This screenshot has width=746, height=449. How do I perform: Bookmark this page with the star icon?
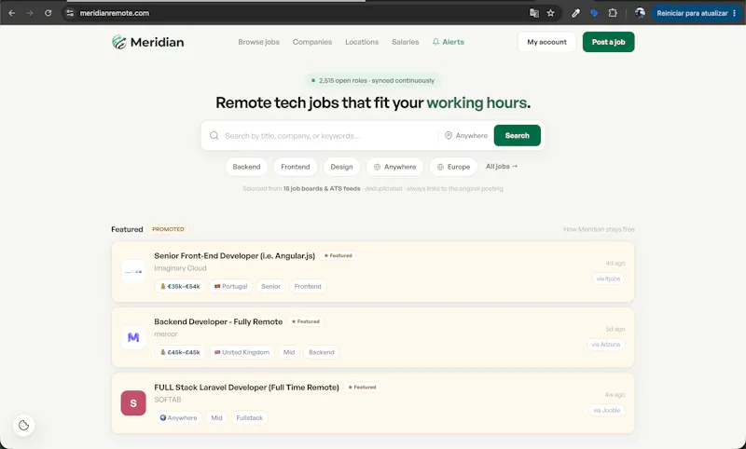[550, 13]
